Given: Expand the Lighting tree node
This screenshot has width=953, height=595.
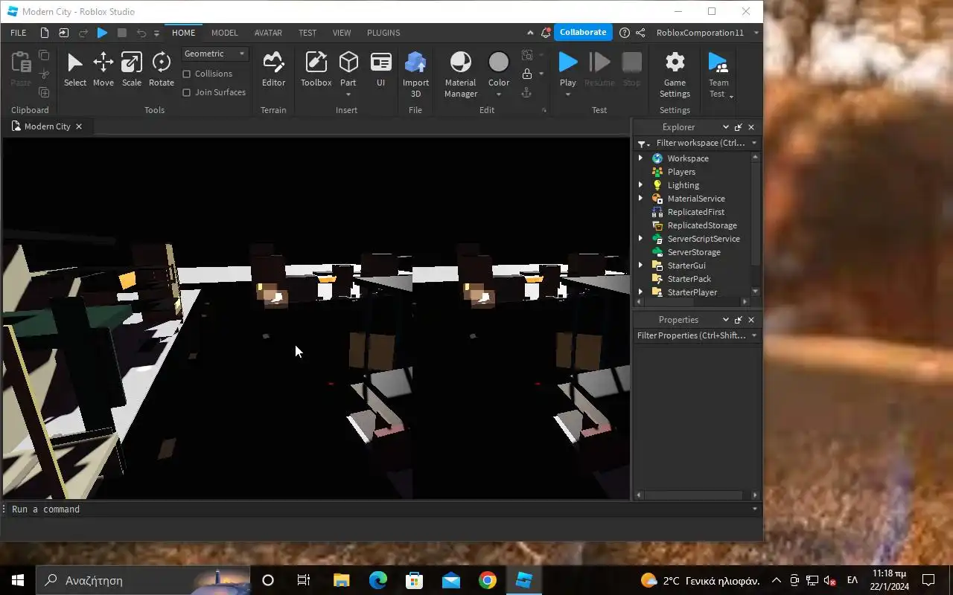Looking at the screenshot, I should click(x=640, y=185).
